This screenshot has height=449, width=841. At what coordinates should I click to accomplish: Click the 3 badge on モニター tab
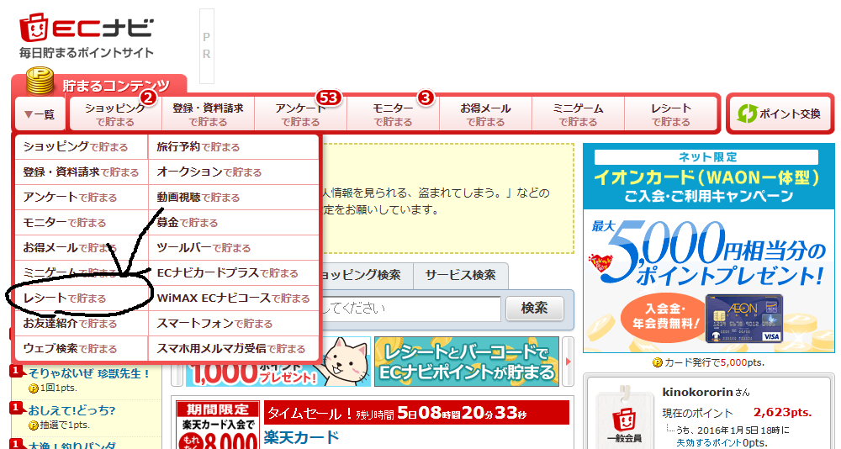(426, 97)
